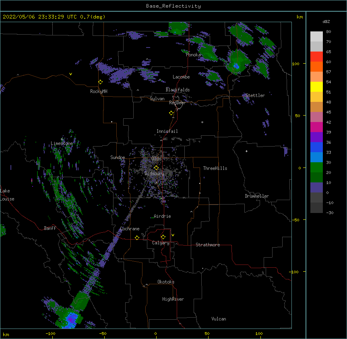Click the Sundre city label
This screenshot has height=339, width=347.
pos(118,157)
